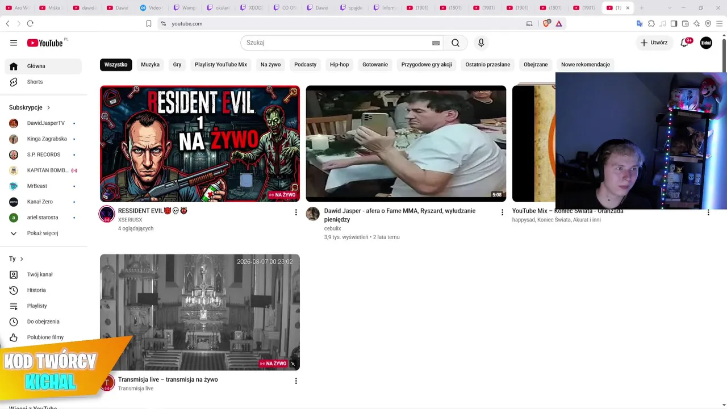Play the Resident Evil na żywo thumbnail

pyautogui.click(x=200, y=144)
